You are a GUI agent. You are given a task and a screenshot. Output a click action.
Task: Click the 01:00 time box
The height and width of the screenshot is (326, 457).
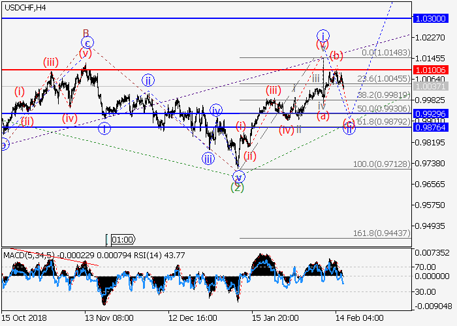123,239
